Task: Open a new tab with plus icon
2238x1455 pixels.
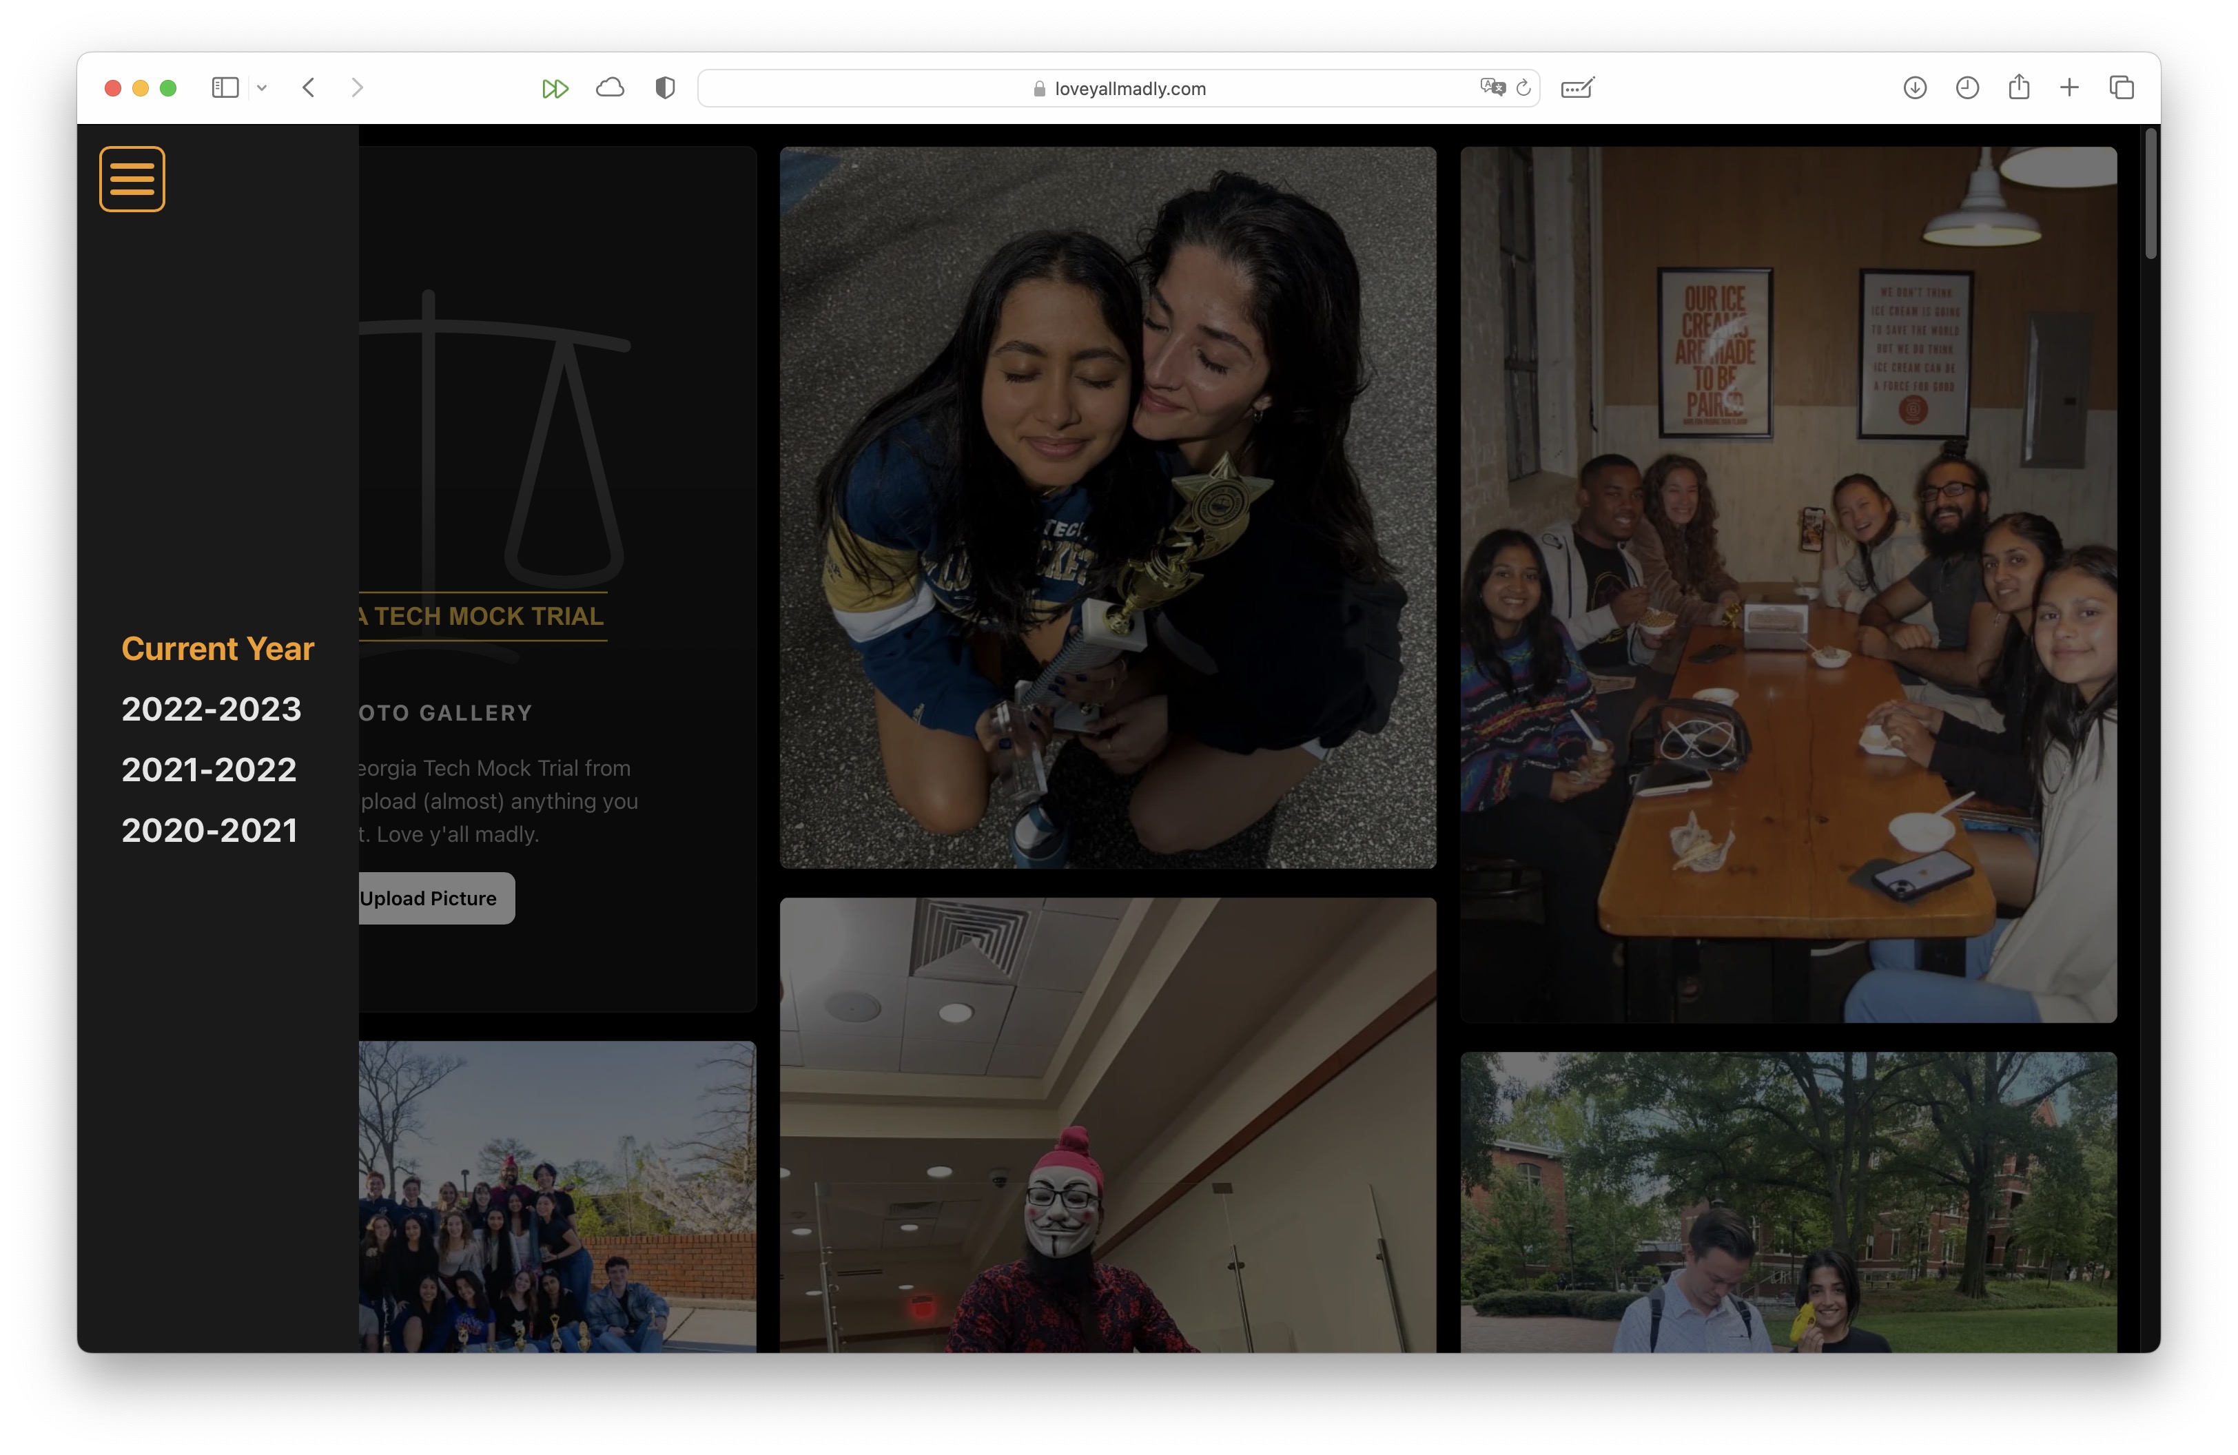Action: 2070,87
